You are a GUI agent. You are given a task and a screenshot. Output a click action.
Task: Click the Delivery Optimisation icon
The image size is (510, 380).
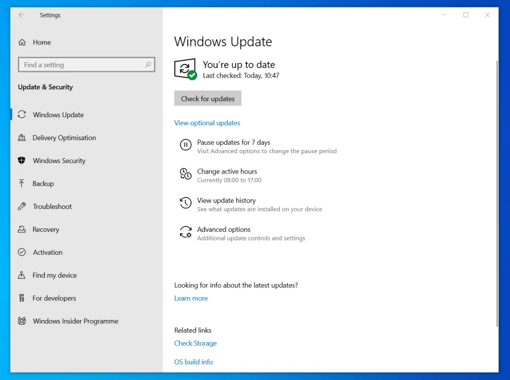22,138
